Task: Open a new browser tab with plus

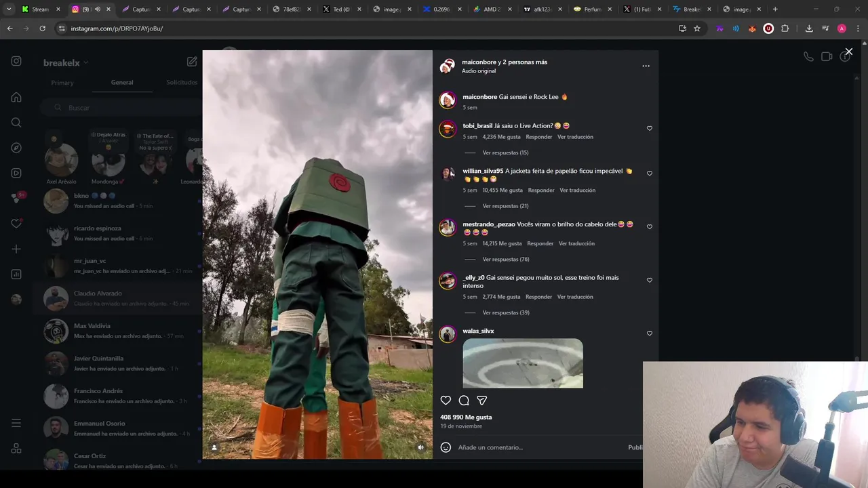Action: pos(775,9)
